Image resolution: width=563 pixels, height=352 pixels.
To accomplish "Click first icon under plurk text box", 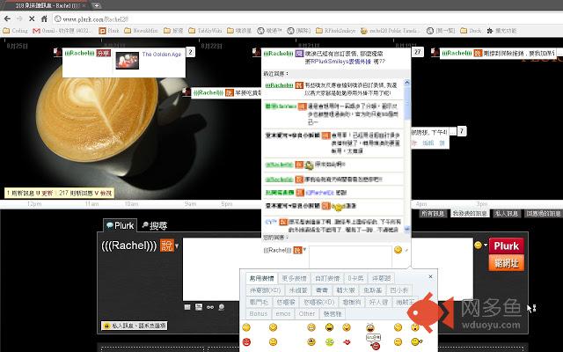I will tap(187, 307).
